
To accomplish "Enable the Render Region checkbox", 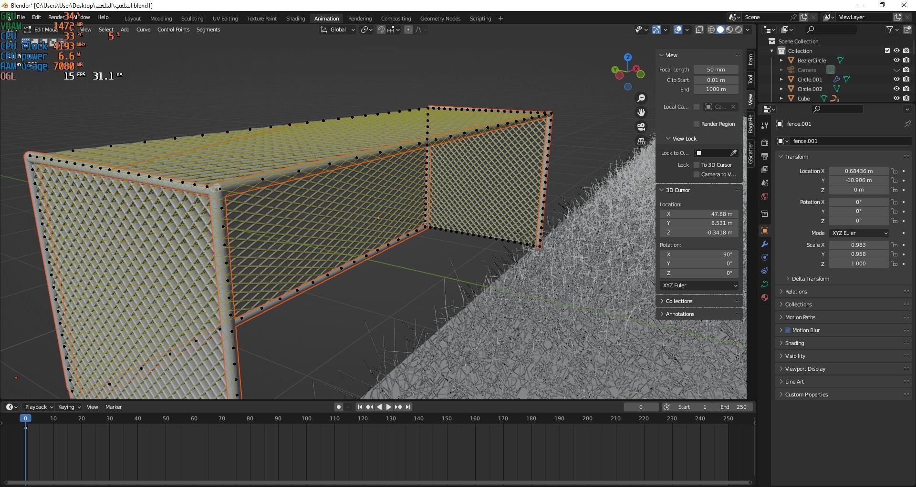I will click(697, 124).
